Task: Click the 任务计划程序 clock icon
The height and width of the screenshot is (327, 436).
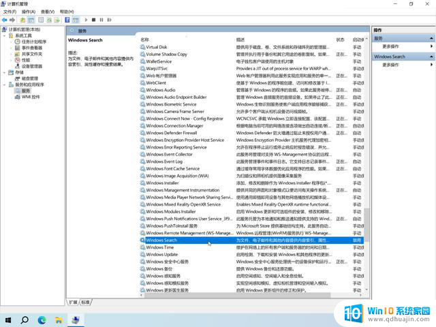Action: [17, 42]
